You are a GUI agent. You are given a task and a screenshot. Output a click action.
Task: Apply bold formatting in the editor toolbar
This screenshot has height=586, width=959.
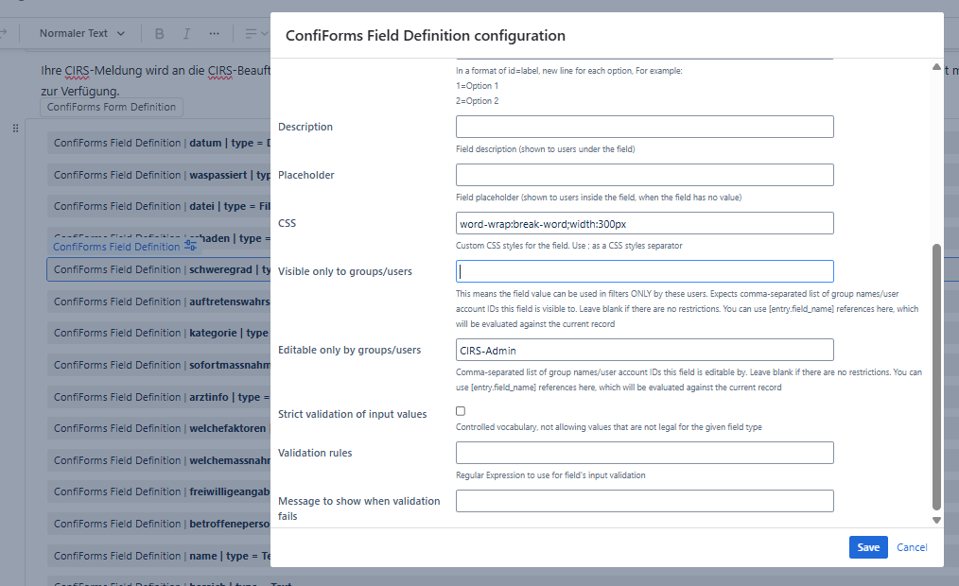click(159, 32)
